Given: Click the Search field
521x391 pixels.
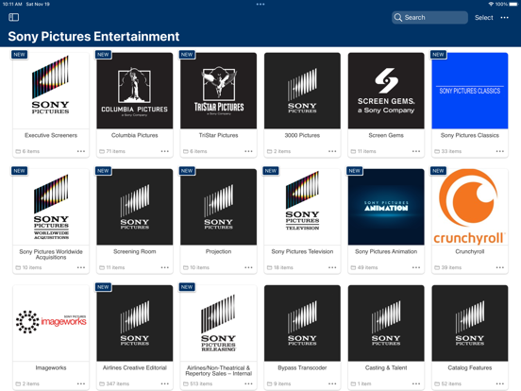Looking at the screenshot, I should pos(429,18).
